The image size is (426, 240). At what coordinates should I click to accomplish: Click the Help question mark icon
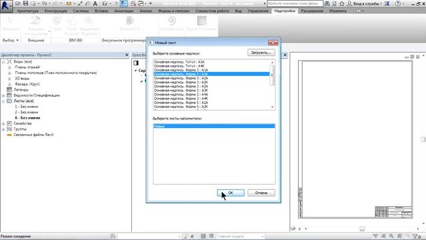(398, 3)
